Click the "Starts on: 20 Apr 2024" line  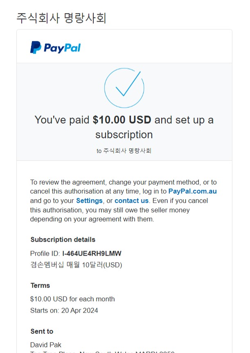tap(64, 310)
